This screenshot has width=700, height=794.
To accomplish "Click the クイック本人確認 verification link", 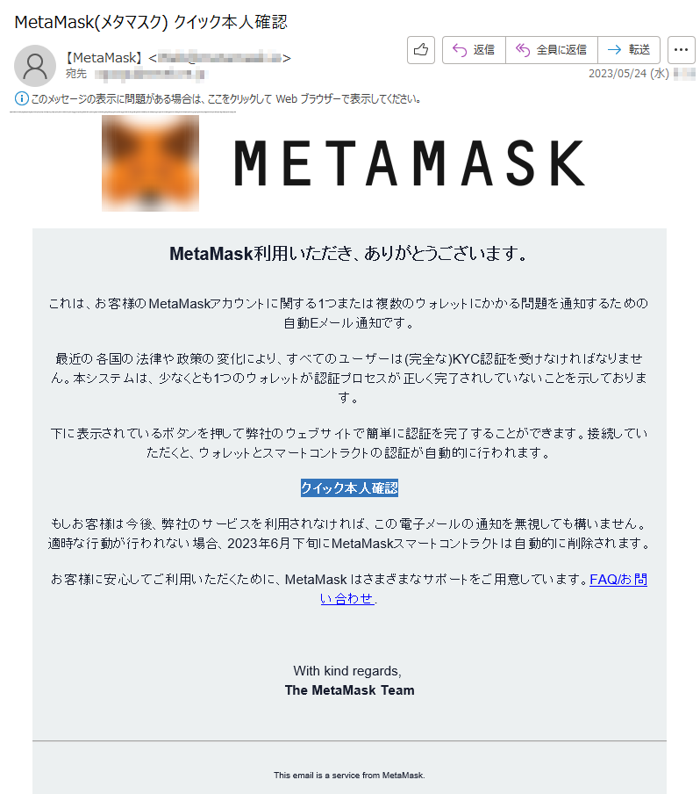I will pos(349,487).
